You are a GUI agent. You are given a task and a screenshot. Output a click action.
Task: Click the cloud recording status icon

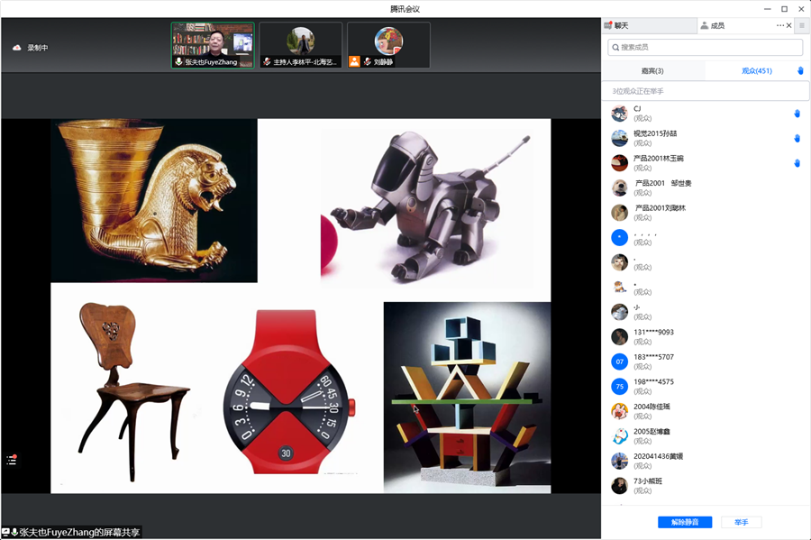[16, 48]
